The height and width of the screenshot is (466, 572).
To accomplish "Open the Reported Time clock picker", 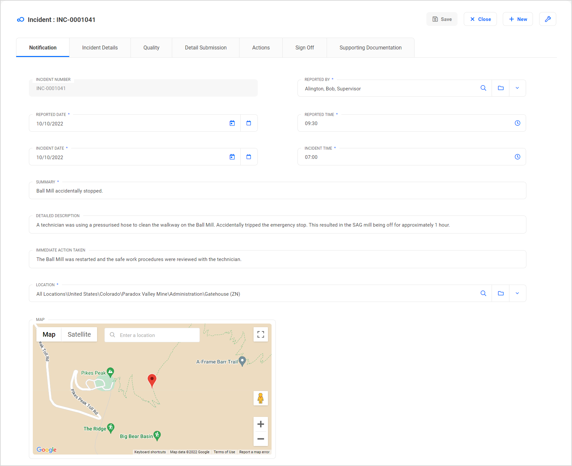I will pos(518,123).
